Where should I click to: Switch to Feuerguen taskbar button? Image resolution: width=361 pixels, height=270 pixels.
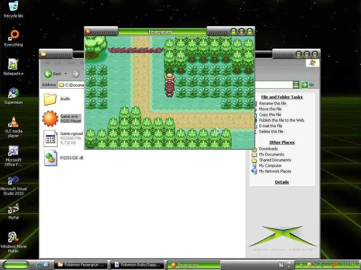[194, 265]
